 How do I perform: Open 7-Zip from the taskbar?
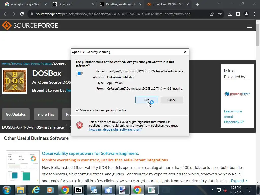pos(78,190)
